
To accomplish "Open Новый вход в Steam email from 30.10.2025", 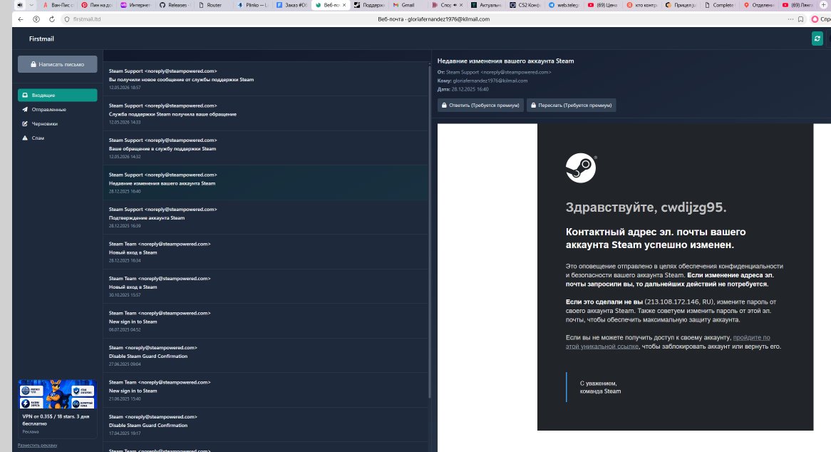I will (266, 286).
